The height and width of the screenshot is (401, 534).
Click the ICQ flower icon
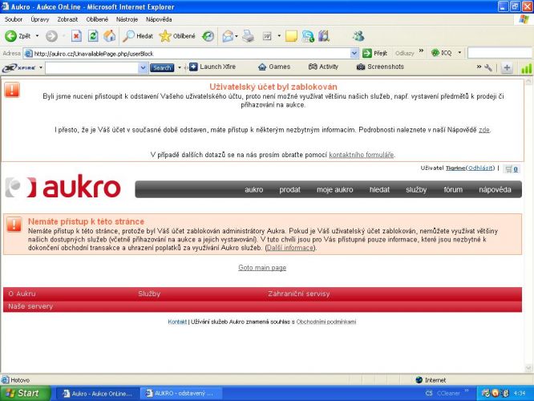(x=435, y=53)
